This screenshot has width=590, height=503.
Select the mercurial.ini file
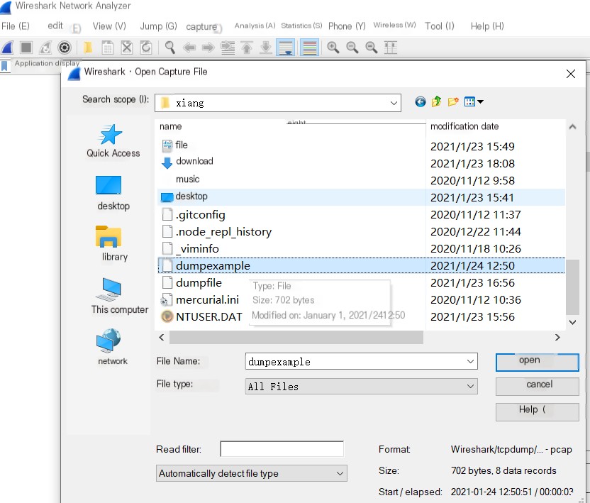pyautogui.click(x=207, y=299)
